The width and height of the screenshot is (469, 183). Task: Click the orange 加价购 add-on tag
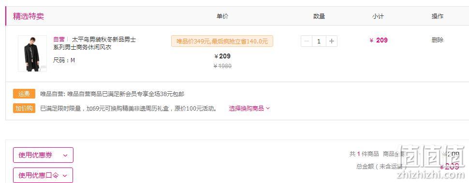point(24,108)
